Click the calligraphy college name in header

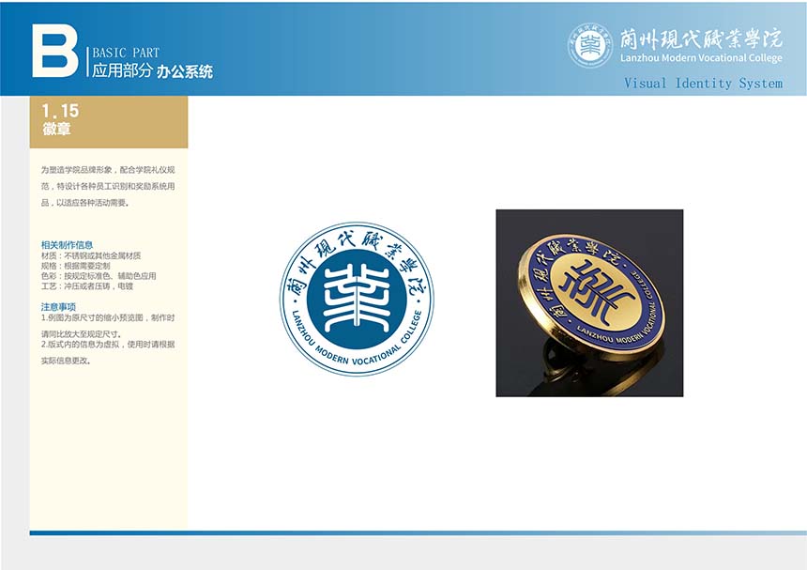pos(700,39)
